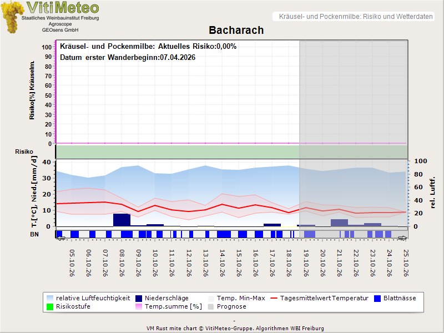Click the Temp. Min-Max legend swatch
The height and width of the screenshot is (333, 444).
coord(211,299)
